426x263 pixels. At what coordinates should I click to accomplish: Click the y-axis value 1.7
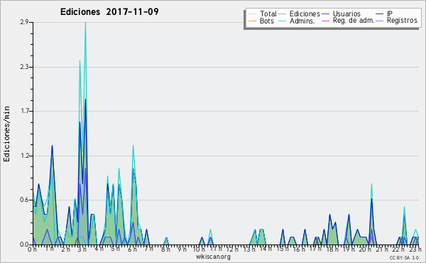[x=24, y=111]
